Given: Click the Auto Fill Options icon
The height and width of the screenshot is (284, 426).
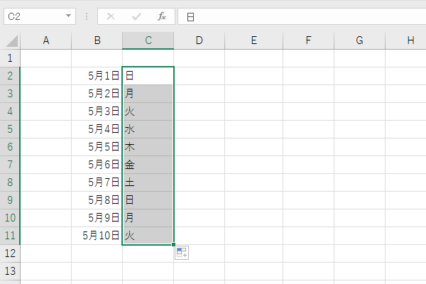Looking at the screenshot, I should 182,253.
